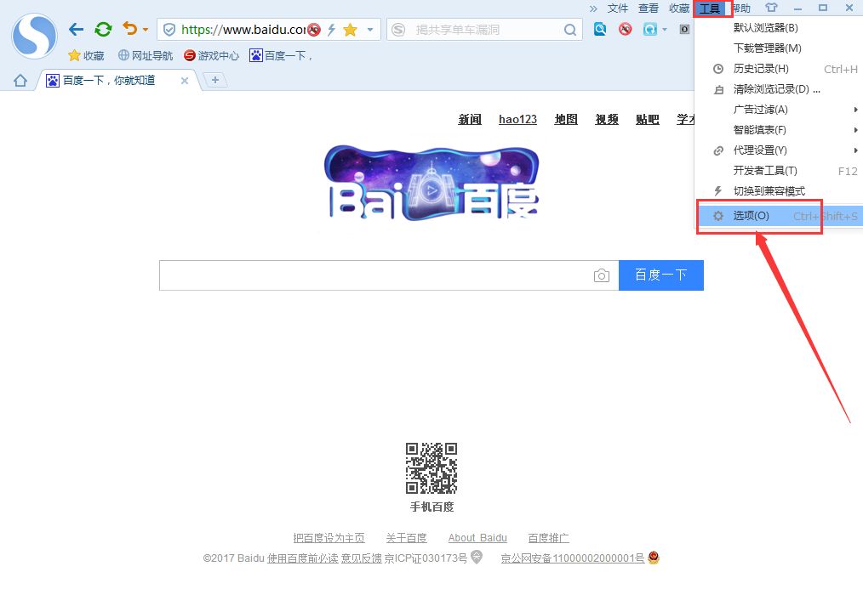Select 切换到兼容模式 menu entry
This screenshot has height=589, width=863.
[769, 191]
